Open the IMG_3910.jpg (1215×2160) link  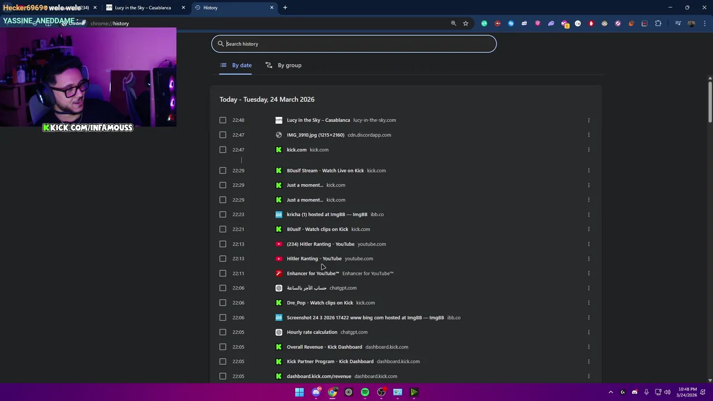point(315,135)
